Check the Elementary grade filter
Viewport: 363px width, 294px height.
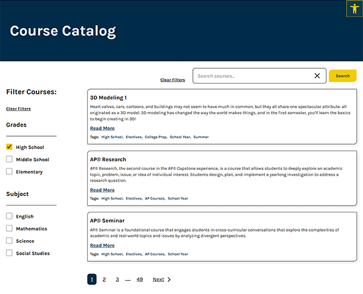pyautogui.click(x=9, y=172)
